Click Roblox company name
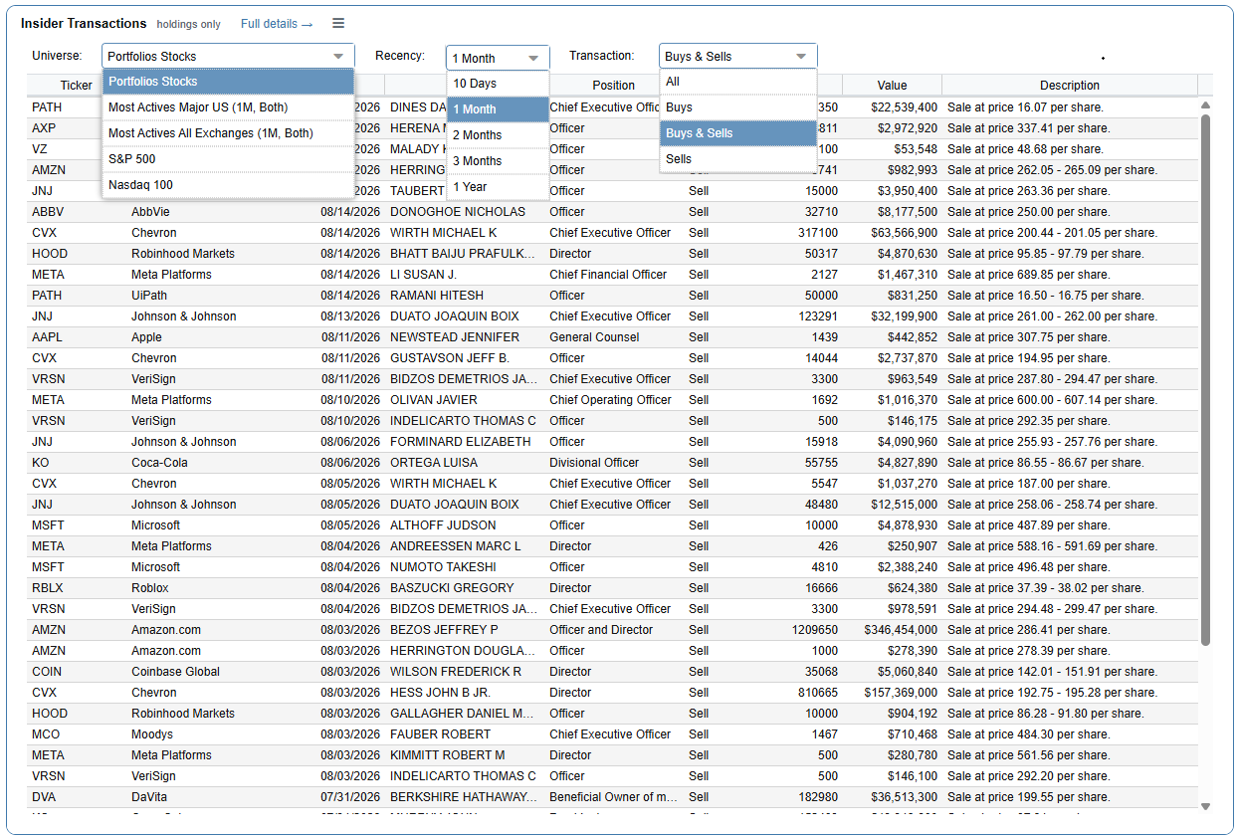This screenshot has width=1237, height=837. 150,588
